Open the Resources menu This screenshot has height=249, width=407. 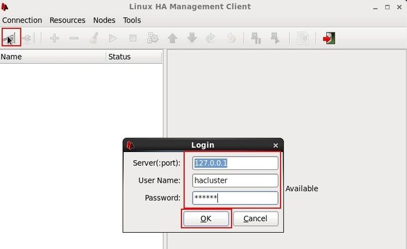[x=68, y=20]
